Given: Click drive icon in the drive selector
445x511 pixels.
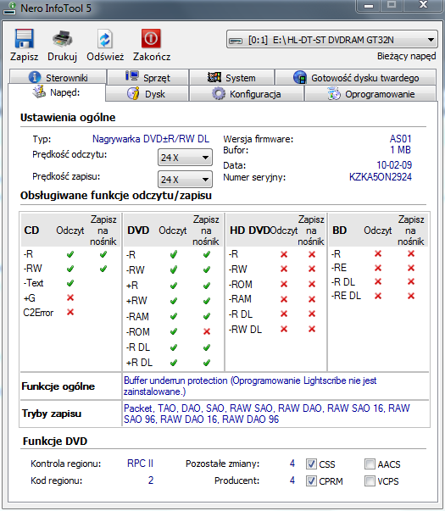Looking at the screenshot, I should [236, 41].
